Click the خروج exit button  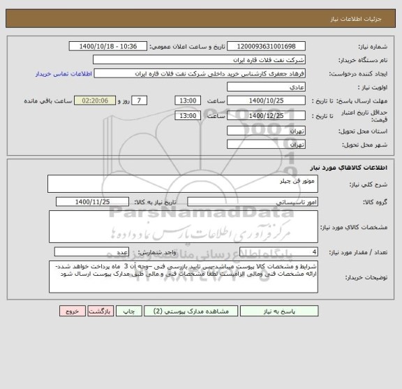point(73,311)
